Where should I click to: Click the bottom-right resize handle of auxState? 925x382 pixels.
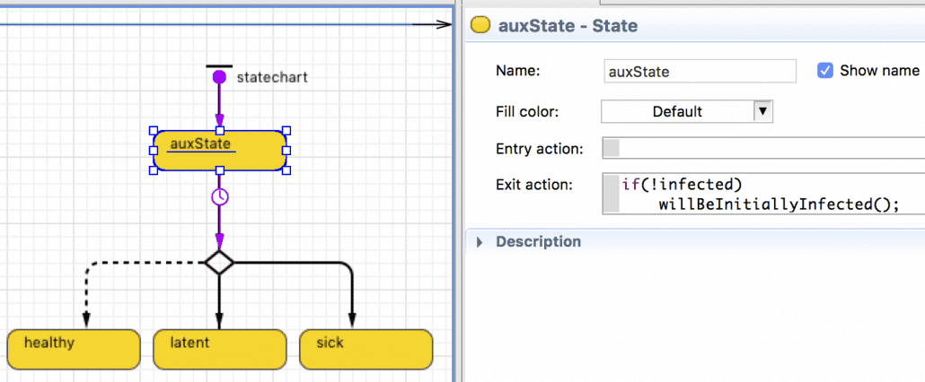[286, 170]
